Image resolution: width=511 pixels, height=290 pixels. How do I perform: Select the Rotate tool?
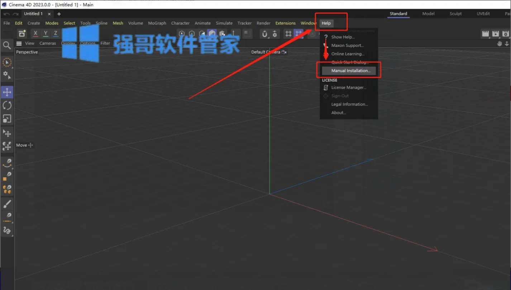coord(7,105)
